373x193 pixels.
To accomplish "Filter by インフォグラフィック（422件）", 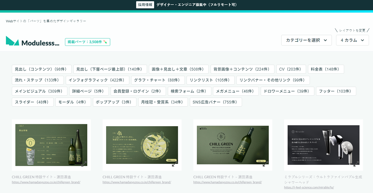I will [x=97, y=80].
